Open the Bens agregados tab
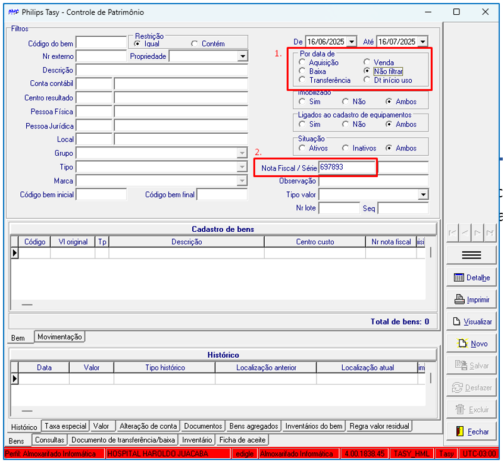 [x=253, y=426]
